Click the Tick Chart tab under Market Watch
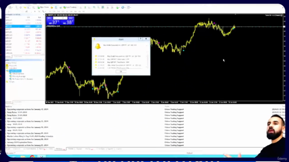The height and width of the screenshot is (162, 289). point(18,56)
